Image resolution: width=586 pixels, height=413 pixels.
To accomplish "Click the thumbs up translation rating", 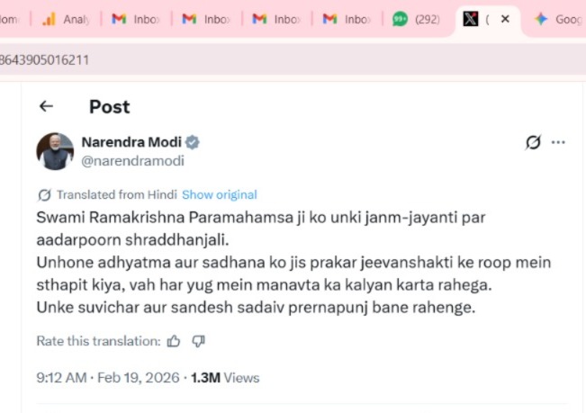I will pyautogui.click(x=174, y=341).
